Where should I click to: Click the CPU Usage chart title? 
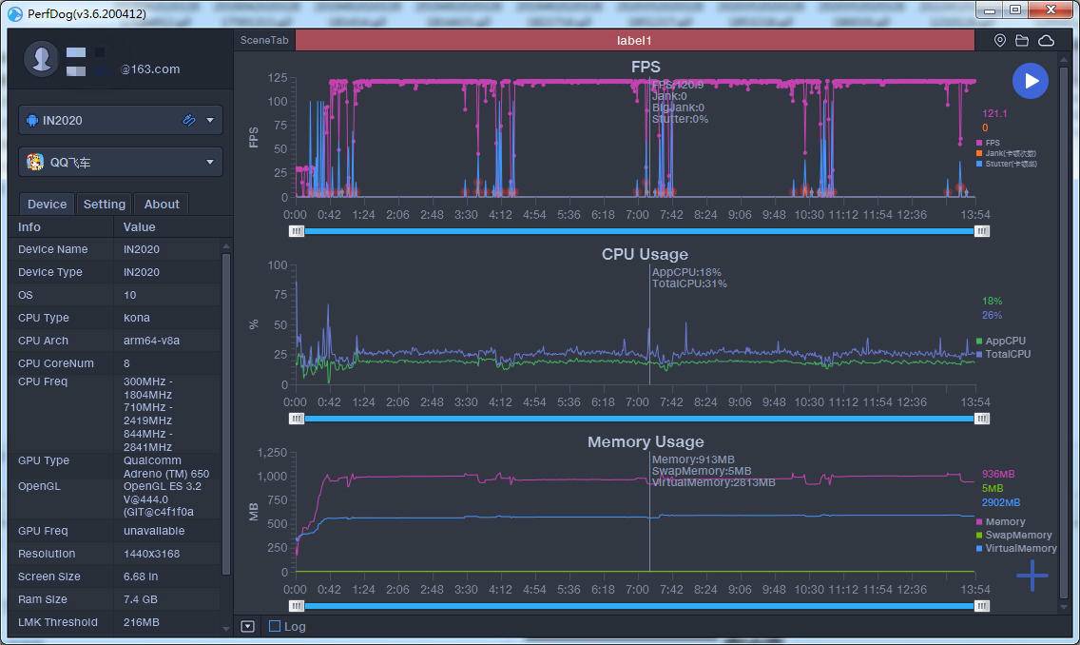tap(645, 254)
